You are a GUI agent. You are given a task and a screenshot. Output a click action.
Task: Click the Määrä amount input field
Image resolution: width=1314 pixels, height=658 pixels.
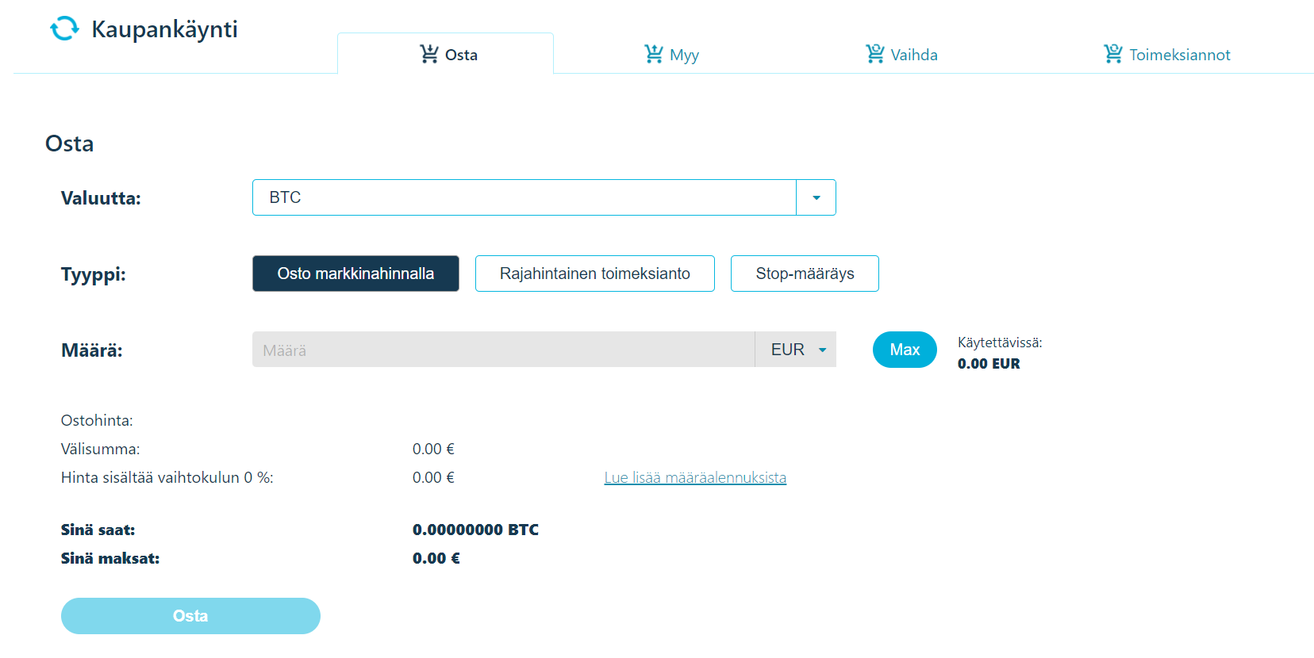504,350
